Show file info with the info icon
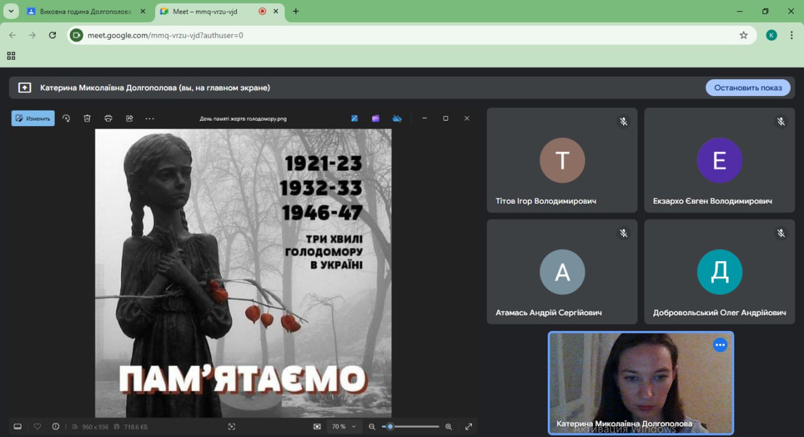Viewport: 804px width, 437px height. 56,426
